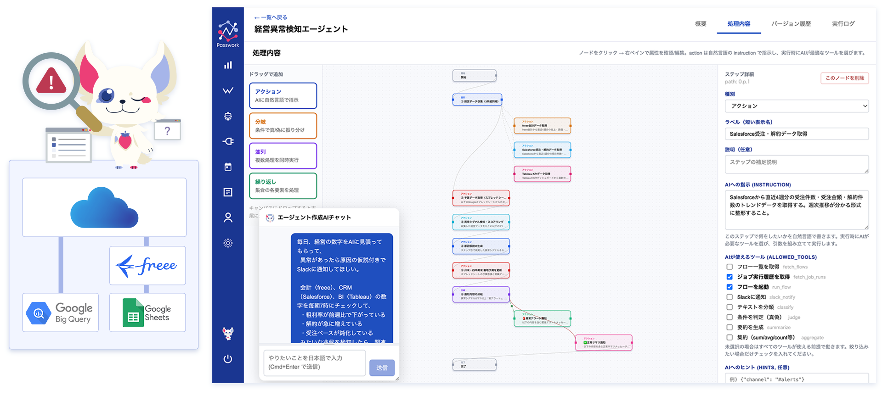Select the ② 予算データ取得 node
The width and height of the screenshot is (882, 396).
tap(481, 198)
